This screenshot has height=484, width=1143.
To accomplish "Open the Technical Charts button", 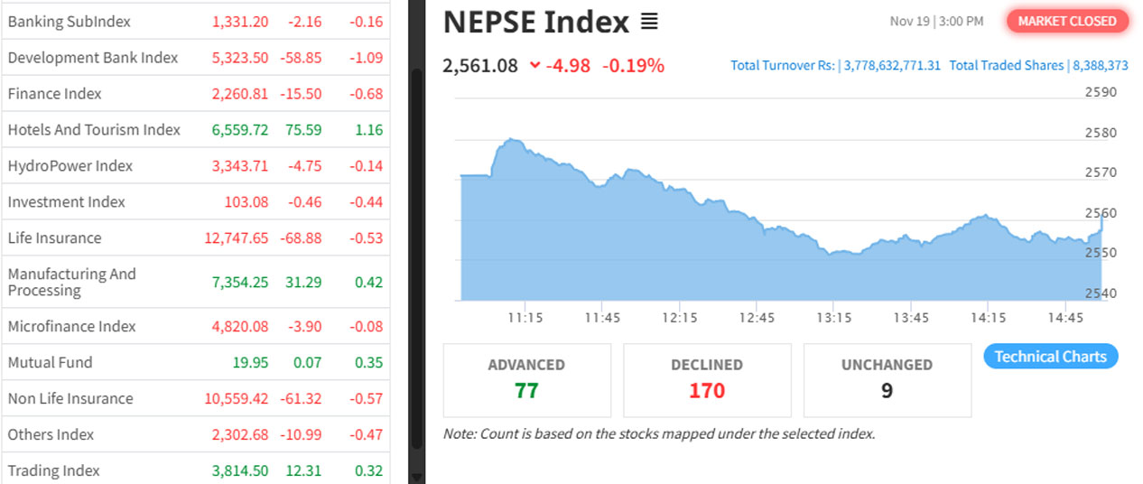I will (x=1050, y=357).
